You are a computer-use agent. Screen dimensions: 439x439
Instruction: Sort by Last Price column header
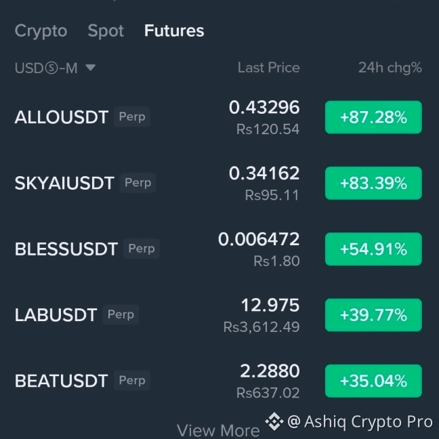tap(269, 68)
